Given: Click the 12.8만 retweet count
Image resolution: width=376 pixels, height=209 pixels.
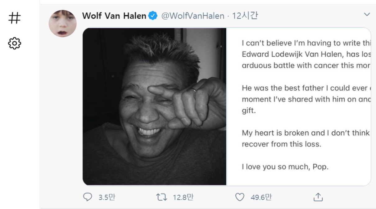Looking at the screenshot, I should [x=183, y=197].
